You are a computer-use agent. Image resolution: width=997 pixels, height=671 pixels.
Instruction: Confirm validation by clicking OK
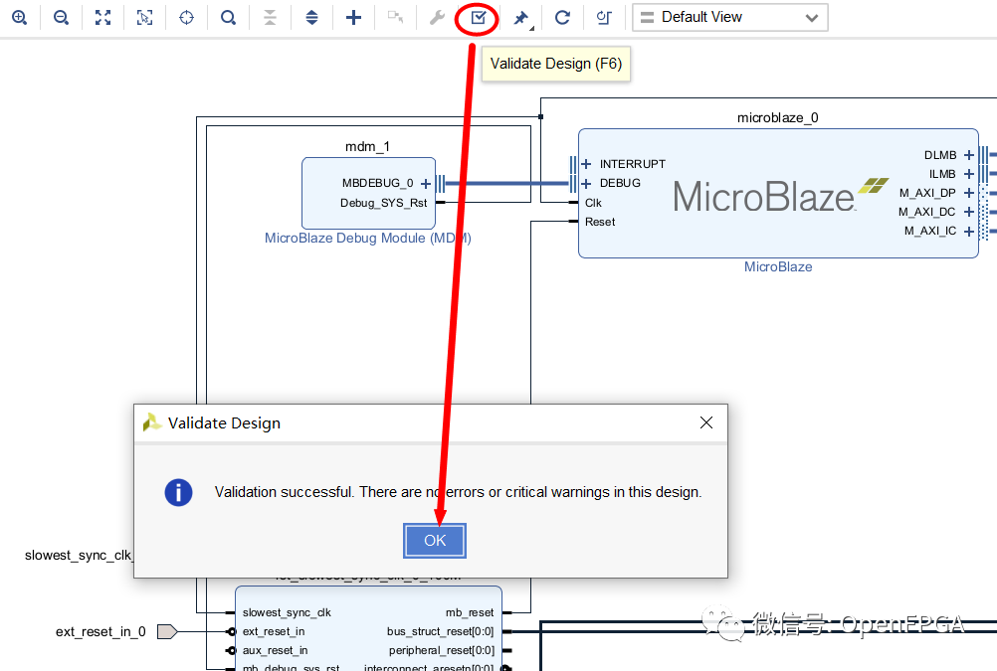pyautogui.click(x=435, y=541)
